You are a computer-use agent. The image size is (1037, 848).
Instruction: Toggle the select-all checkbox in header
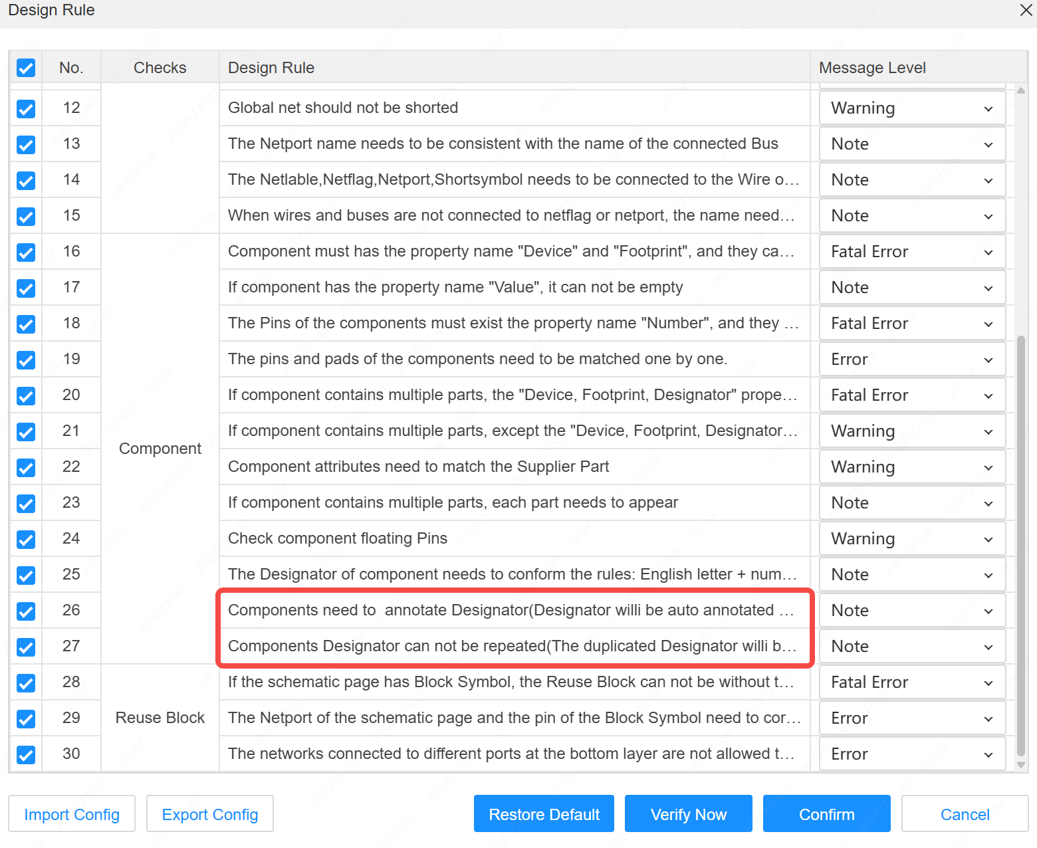[x=26, y=68]
